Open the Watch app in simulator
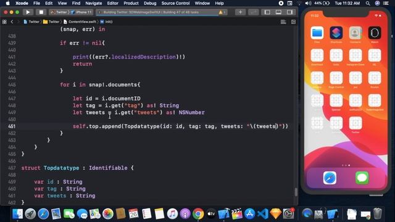 (x=375, y=33)
